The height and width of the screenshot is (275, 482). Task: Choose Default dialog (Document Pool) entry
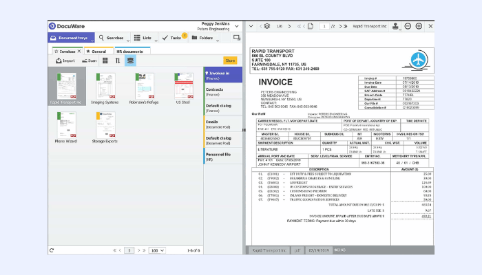pyautogui.click(x=223, y=140)
